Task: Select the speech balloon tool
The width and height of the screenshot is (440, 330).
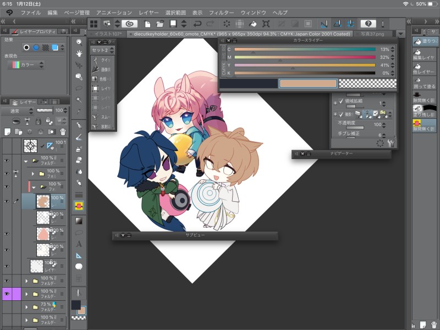Action: (79, 266)
